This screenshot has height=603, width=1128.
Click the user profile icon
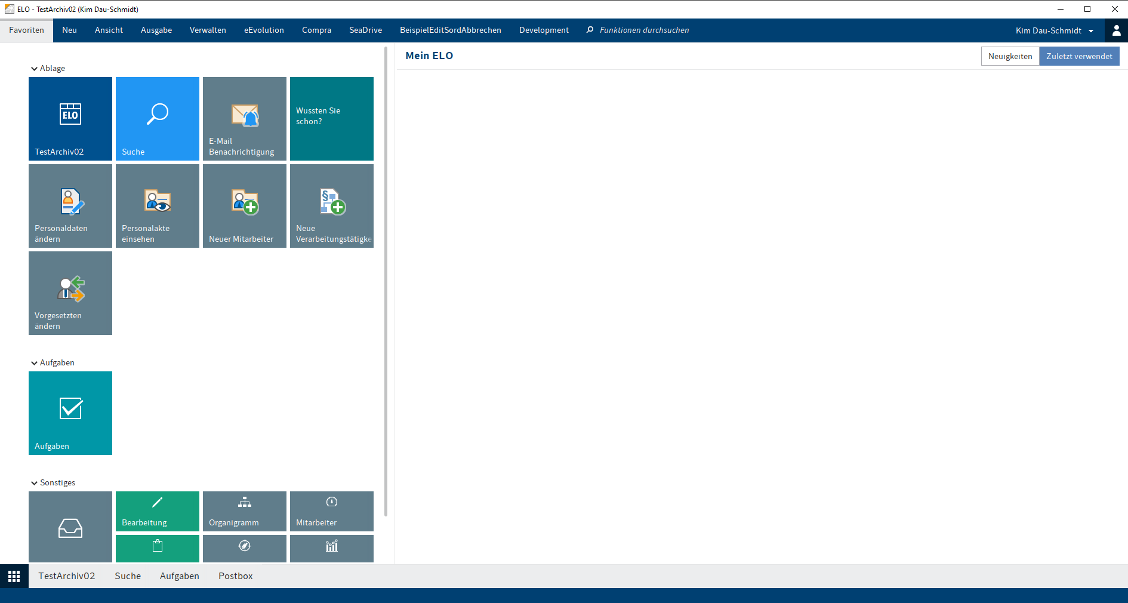[1116, 30]
